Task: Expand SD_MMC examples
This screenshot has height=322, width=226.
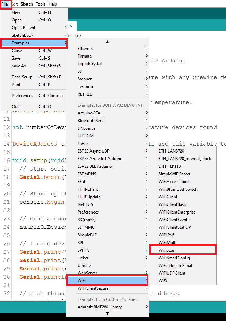Action: (x=107, y=227)
